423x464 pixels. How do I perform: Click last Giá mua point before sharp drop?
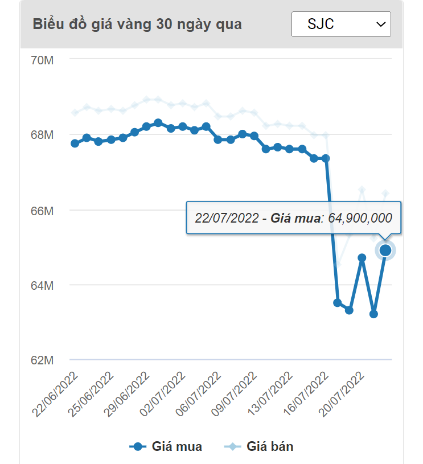tap(326, 158)
